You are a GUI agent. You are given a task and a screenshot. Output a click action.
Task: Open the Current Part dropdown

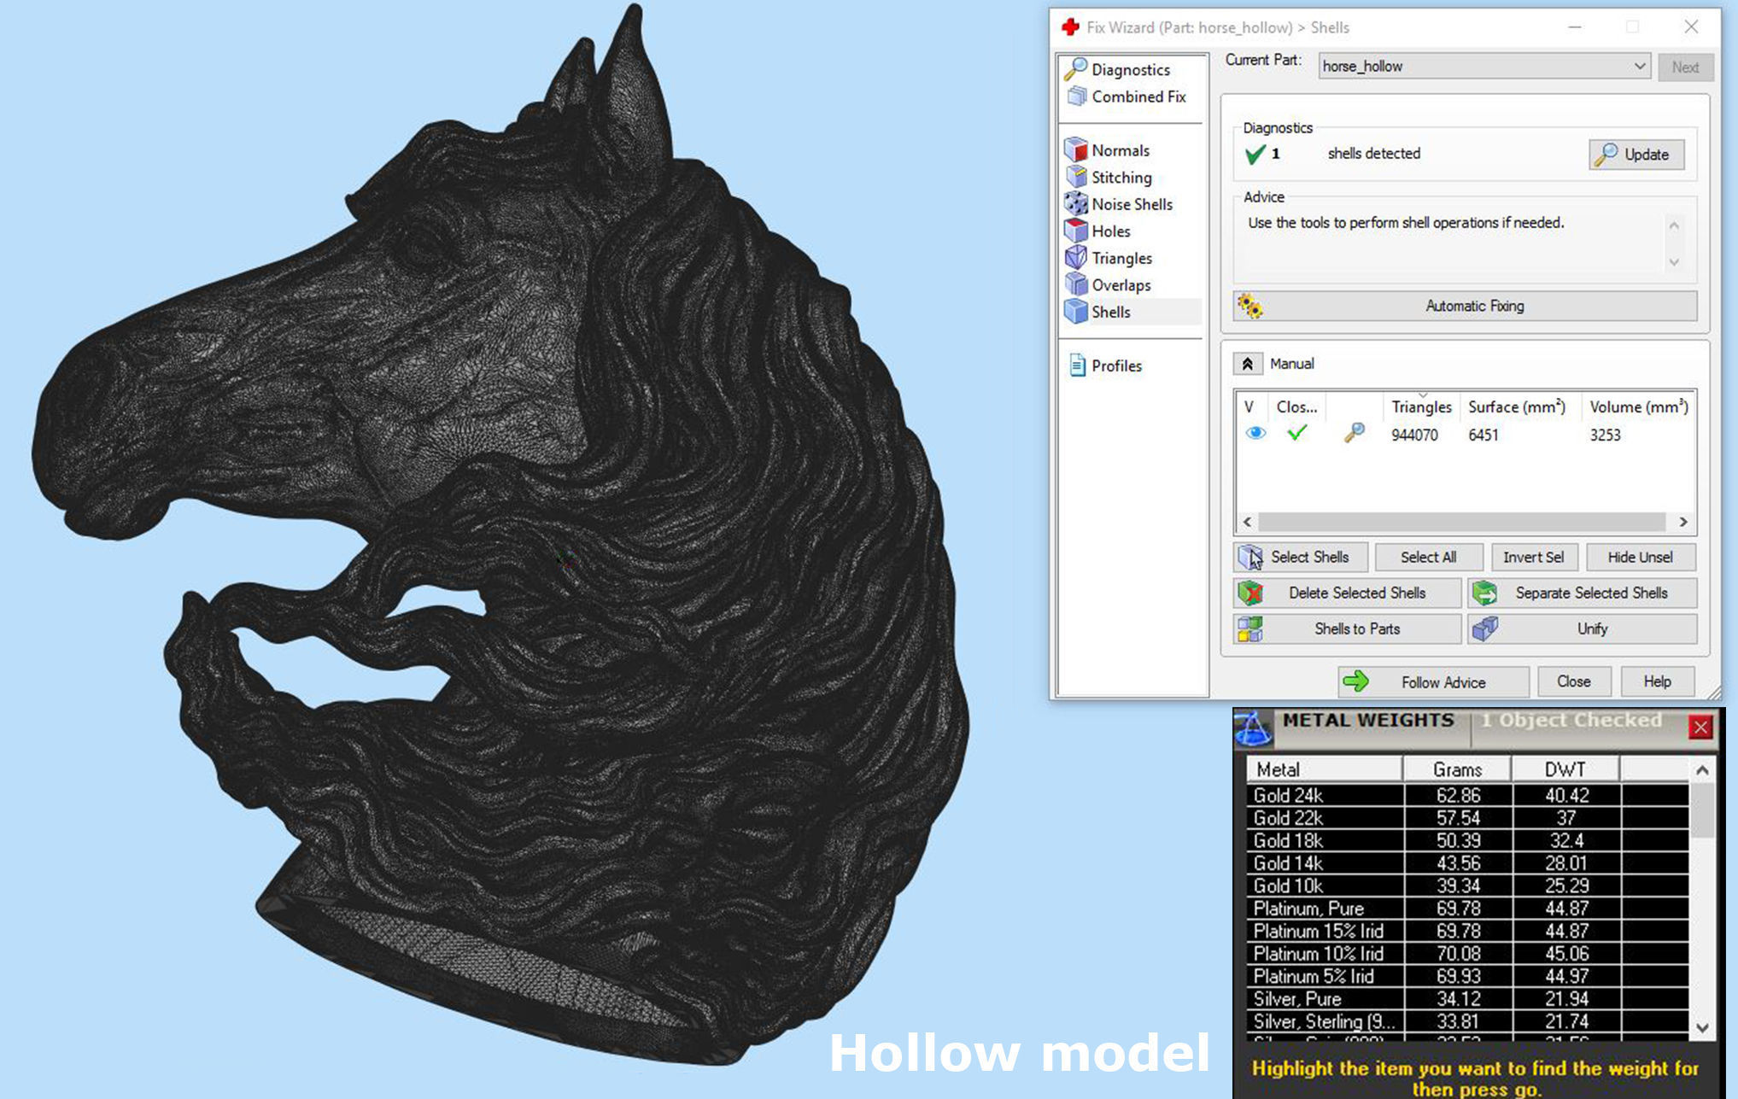[1639, 67]
